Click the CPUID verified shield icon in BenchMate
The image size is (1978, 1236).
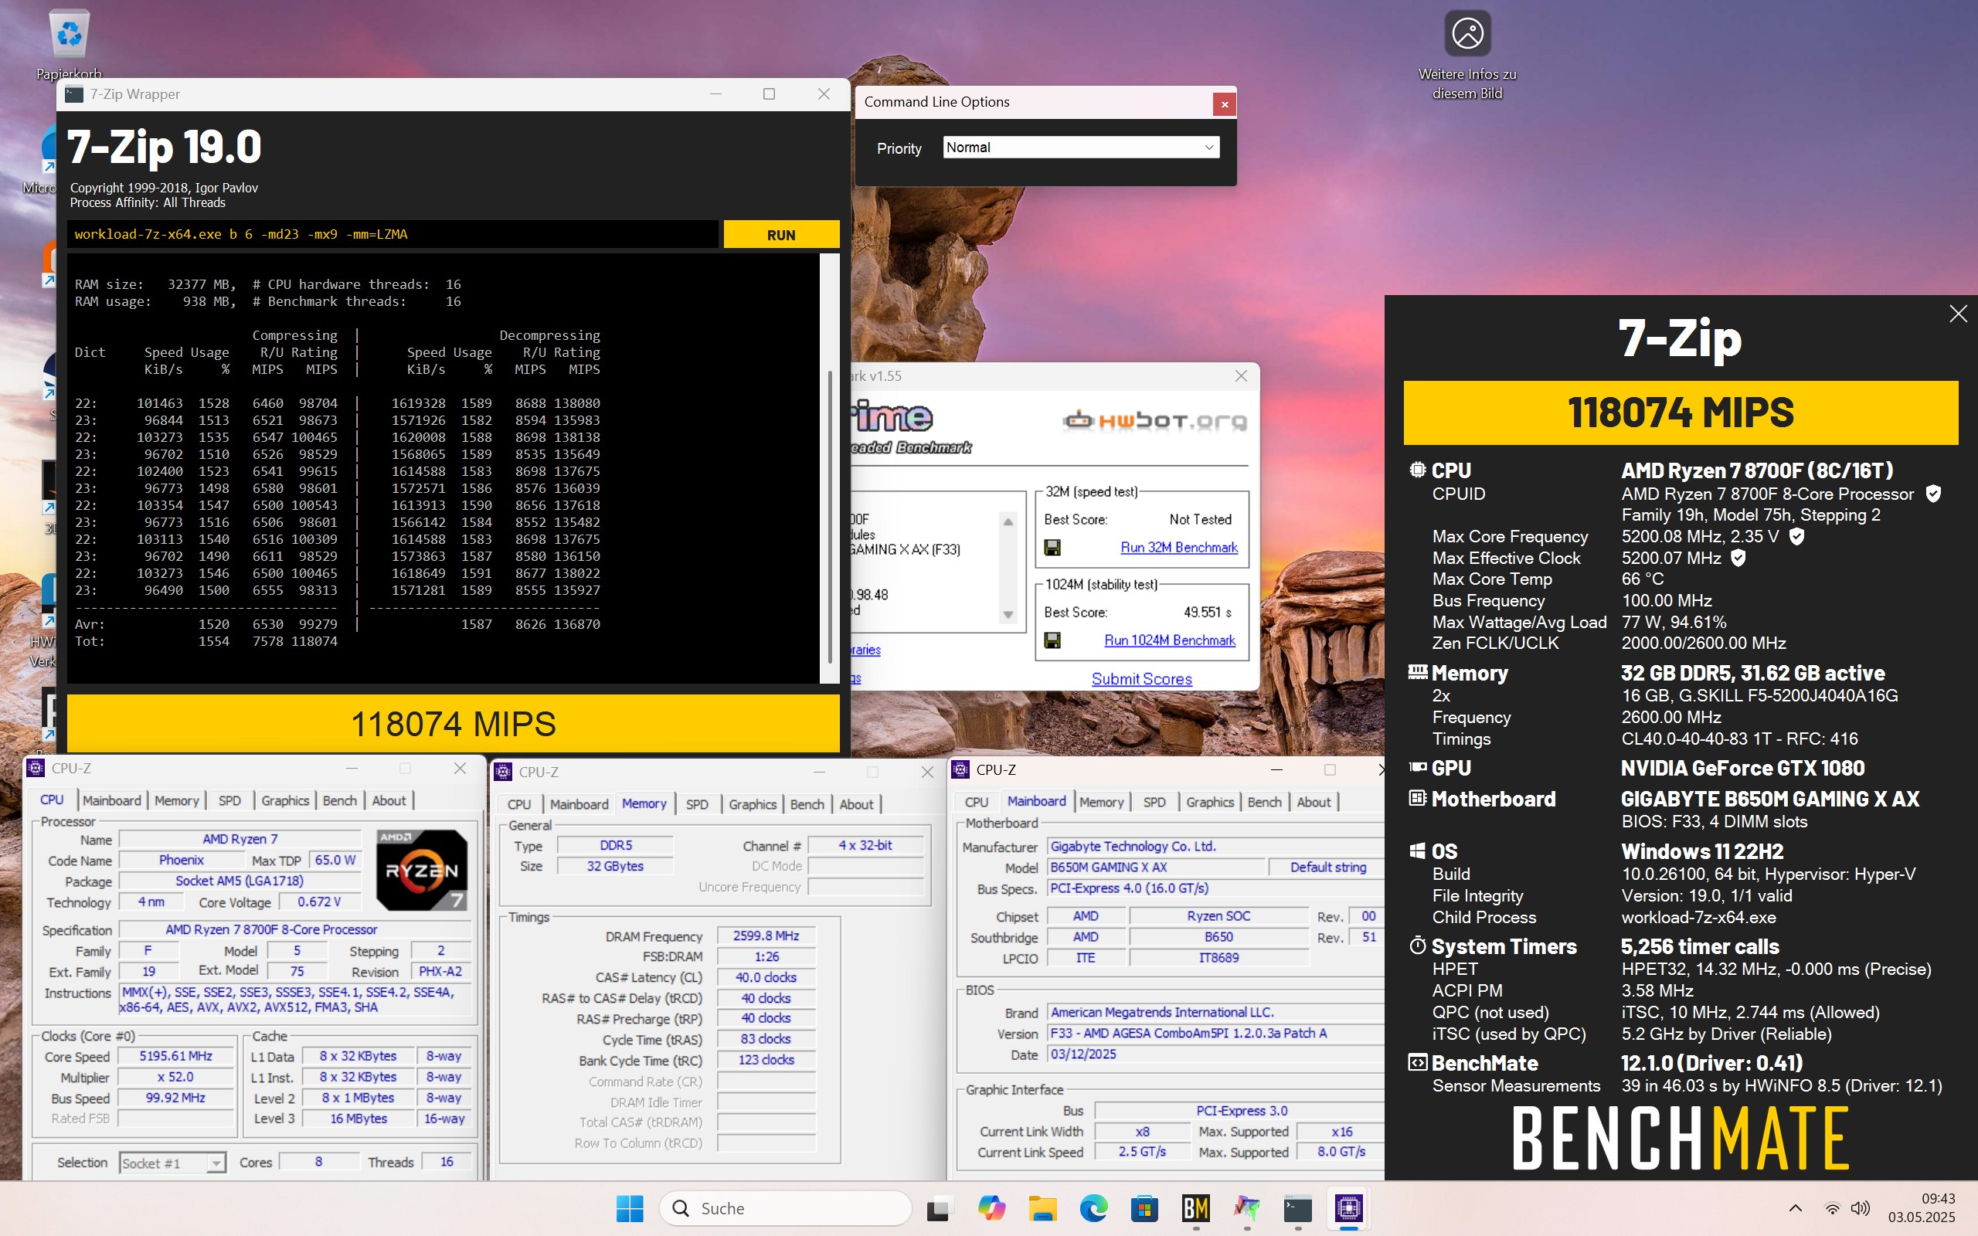point(1933,494)
